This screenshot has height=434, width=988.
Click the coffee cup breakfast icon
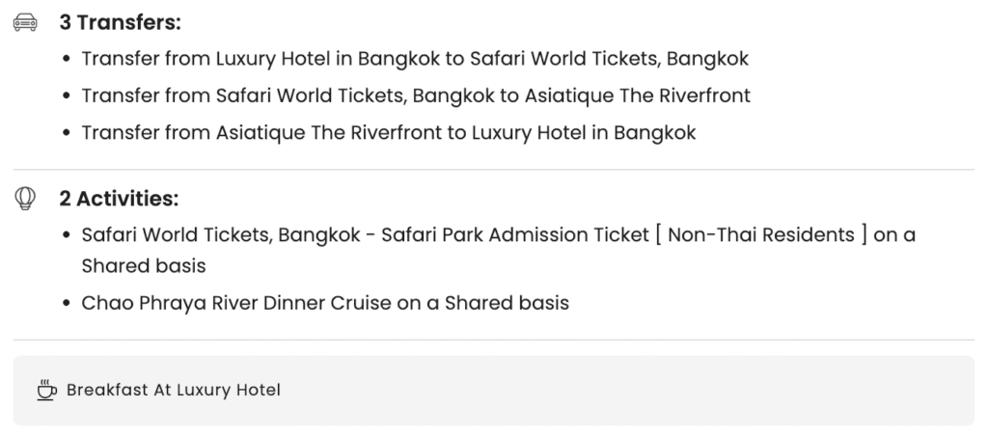point(46,391)
